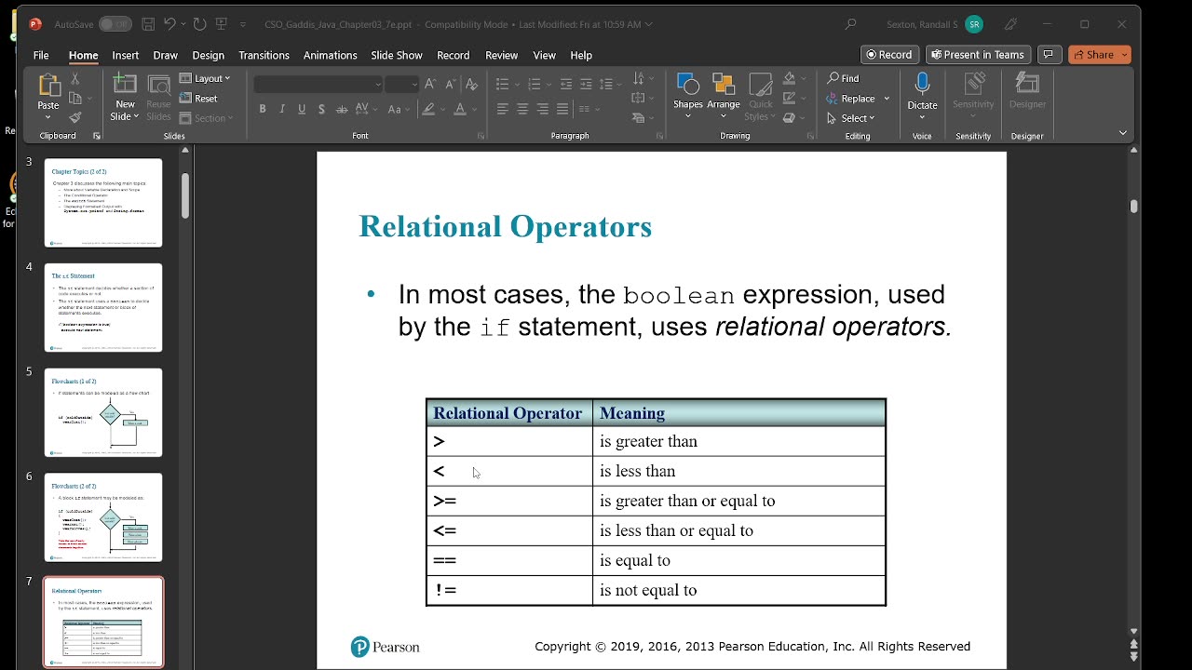This screenshot has height=670, width=1192.
Task: Click Present in Teams button
Action: pyautogui.click(x=978, y=55)
